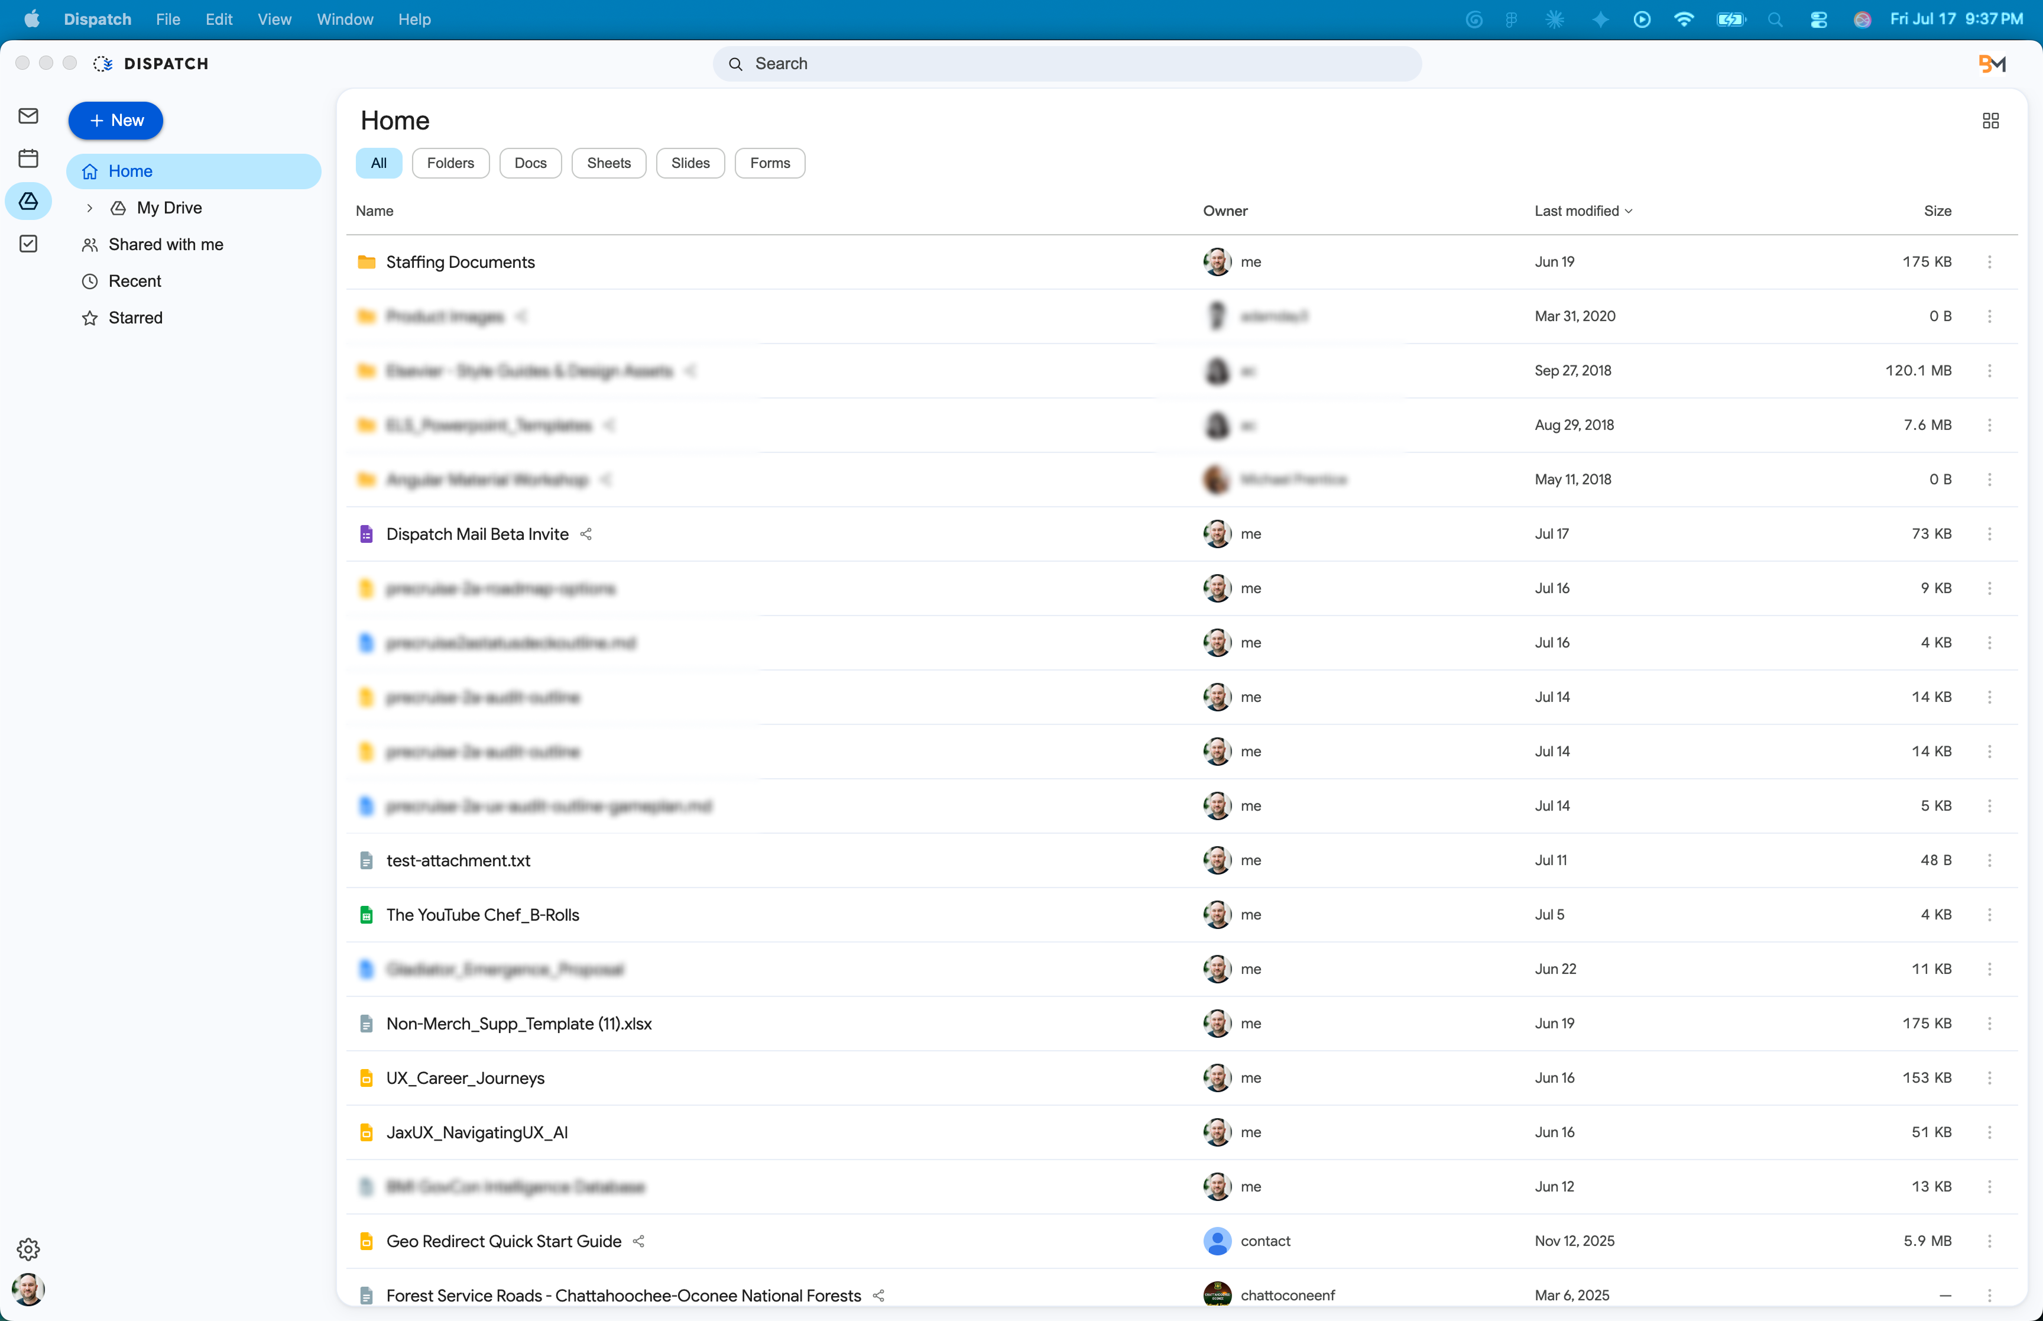Open more options for UX_Career_Journeys
The height and width of the screenshot is (1321, 2043).
(x=1990, y=1077)
